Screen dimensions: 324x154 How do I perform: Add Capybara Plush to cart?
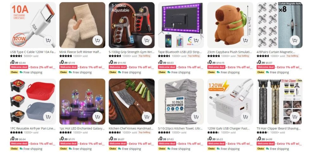click(x=246, y=40)
